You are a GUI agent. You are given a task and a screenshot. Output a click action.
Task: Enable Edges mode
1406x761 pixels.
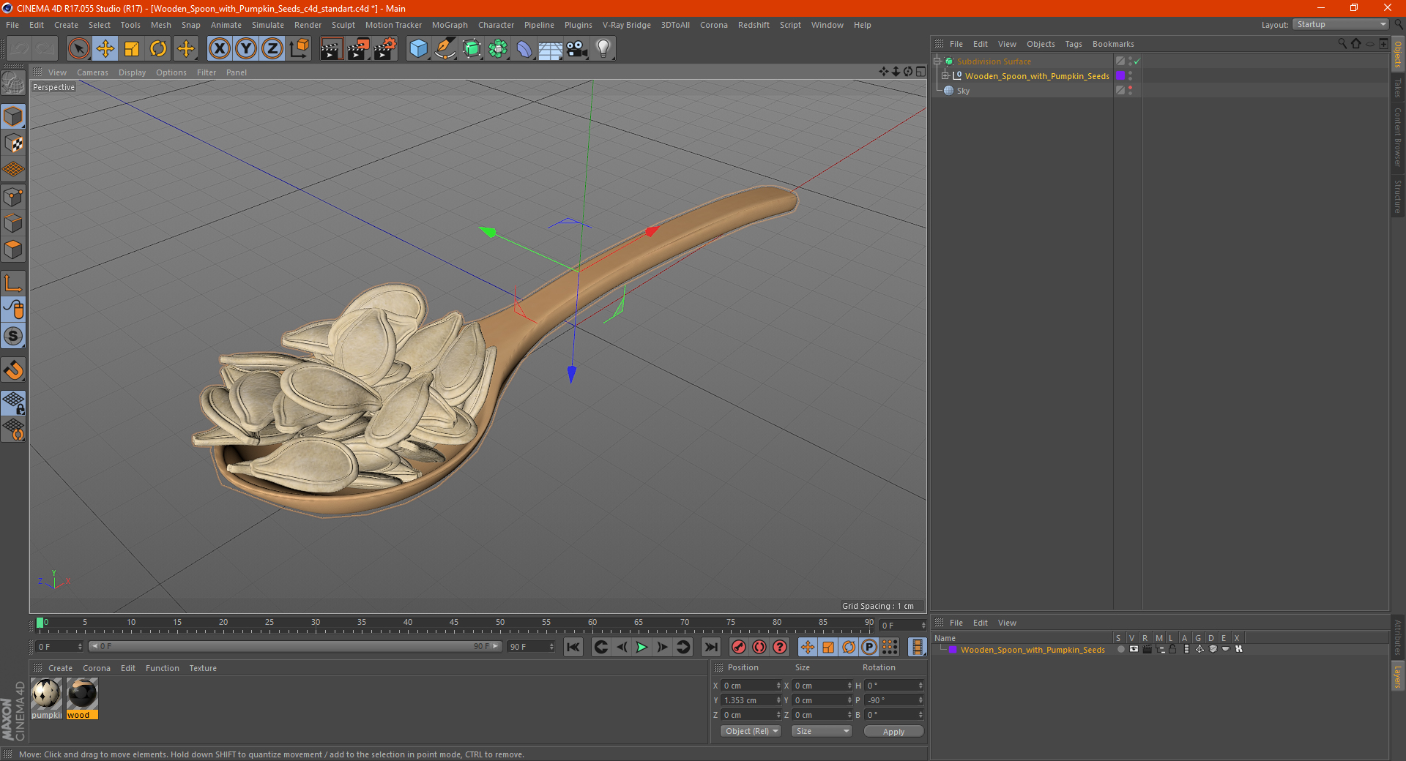[13, 223]
